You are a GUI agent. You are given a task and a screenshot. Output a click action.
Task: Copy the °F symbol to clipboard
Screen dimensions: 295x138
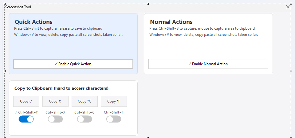point(114,101)
